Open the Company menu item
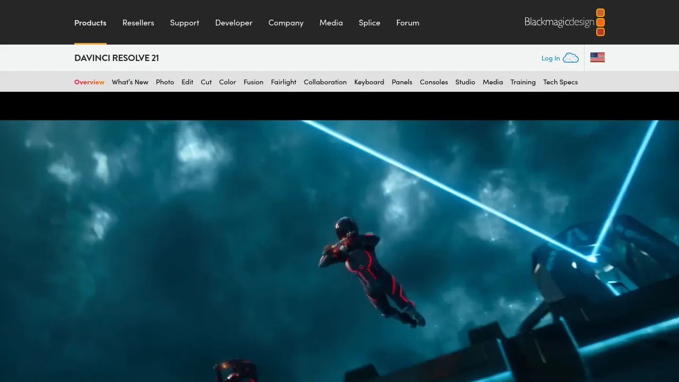679x382 pixels. [x=286, y=23]
